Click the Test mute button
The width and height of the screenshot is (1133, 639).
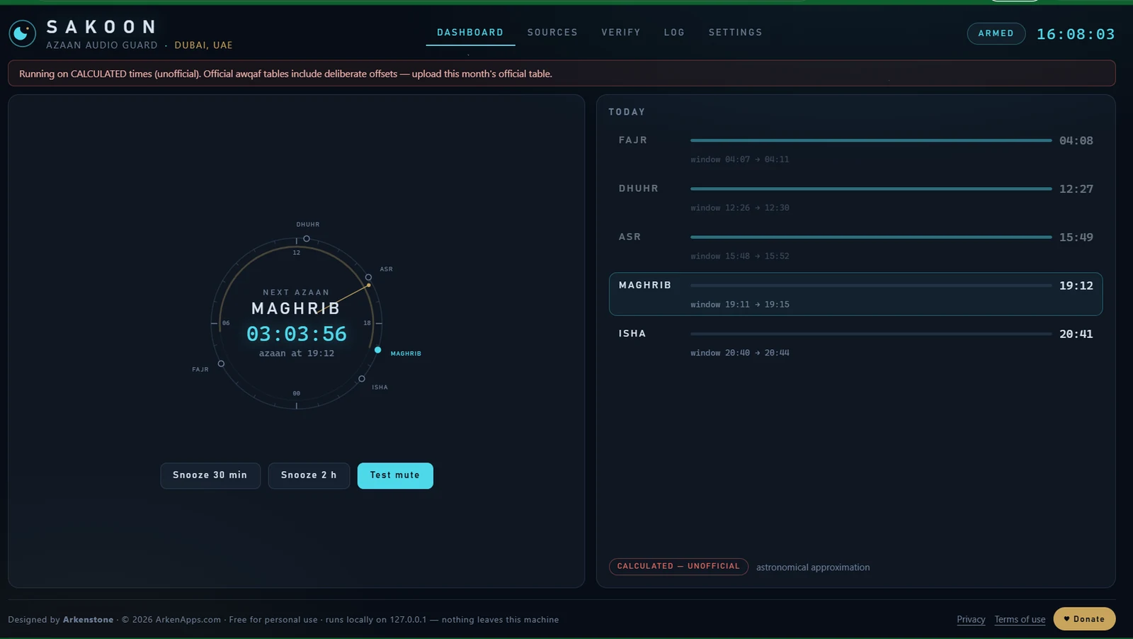click(395, 475)
